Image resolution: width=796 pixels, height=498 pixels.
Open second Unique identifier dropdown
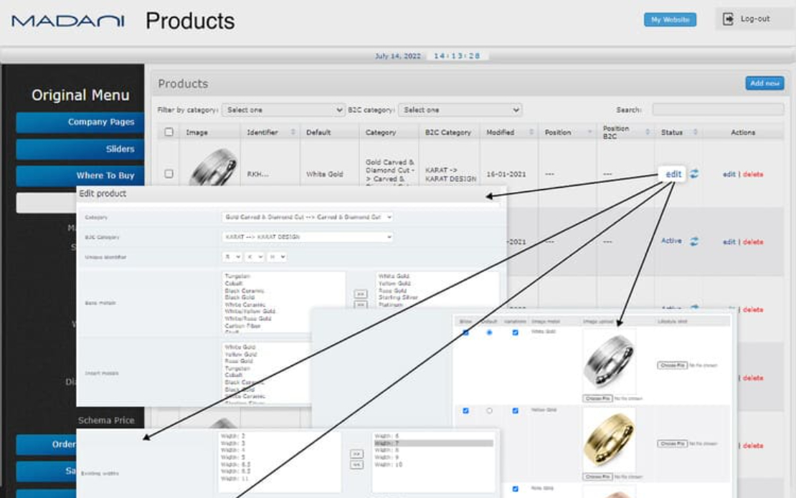pos(255,257)
